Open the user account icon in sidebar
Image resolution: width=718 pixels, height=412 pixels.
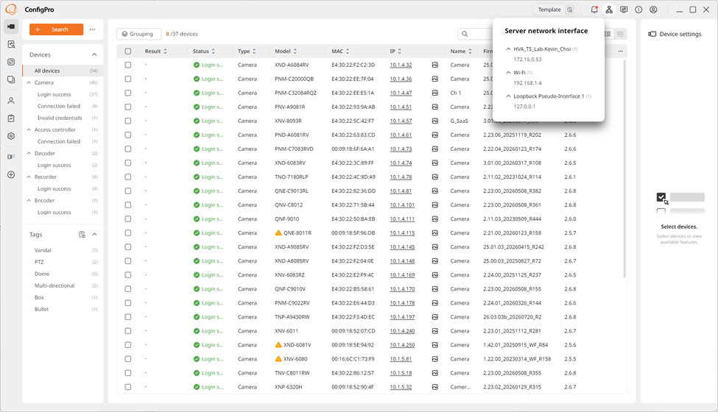point(11,101)
